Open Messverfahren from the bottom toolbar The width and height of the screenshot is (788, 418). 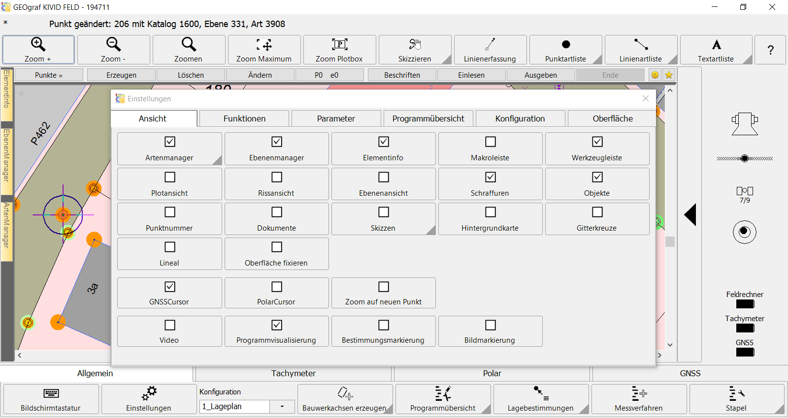click(639, 399)
